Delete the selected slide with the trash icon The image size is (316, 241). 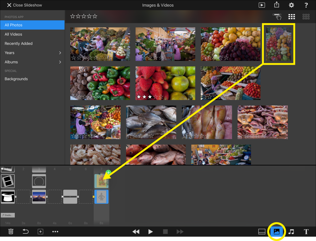pos(11,231)
